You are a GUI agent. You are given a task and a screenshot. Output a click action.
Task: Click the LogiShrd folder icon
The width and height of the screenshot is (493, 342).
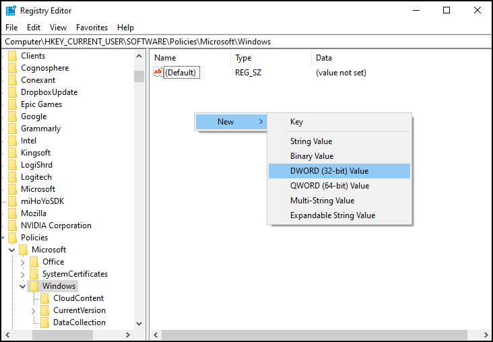(12, 165)
